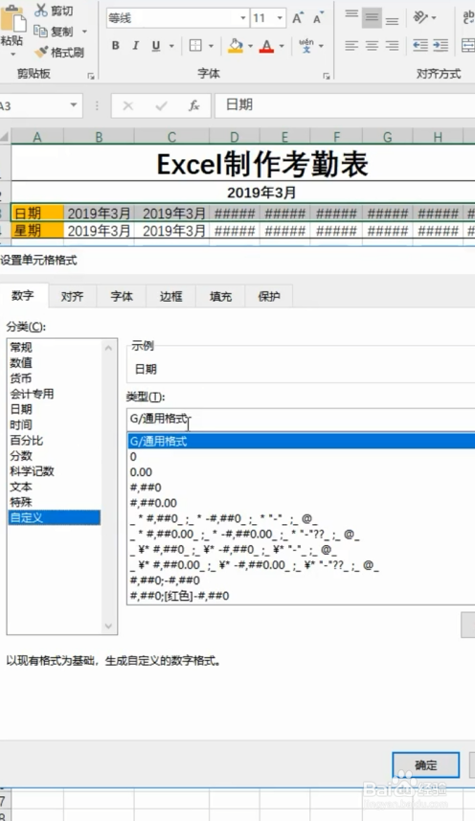Click the middle align icon
The width and height of the screenshot is (475, 821).
tap(372, 18)
